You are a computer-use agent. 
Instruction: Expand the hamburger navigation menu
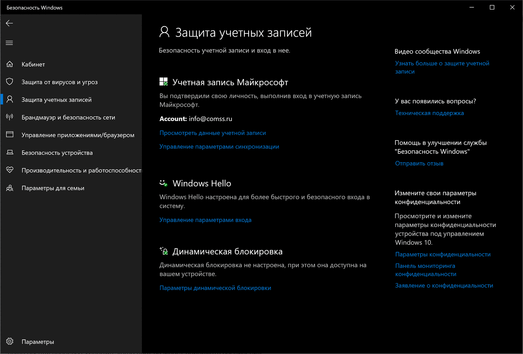pyautogui.click(x=9, y=43)
